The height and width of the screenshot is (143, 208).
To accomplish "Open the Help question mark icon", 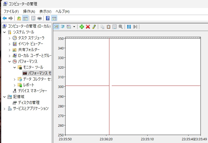I will [48, 18].
